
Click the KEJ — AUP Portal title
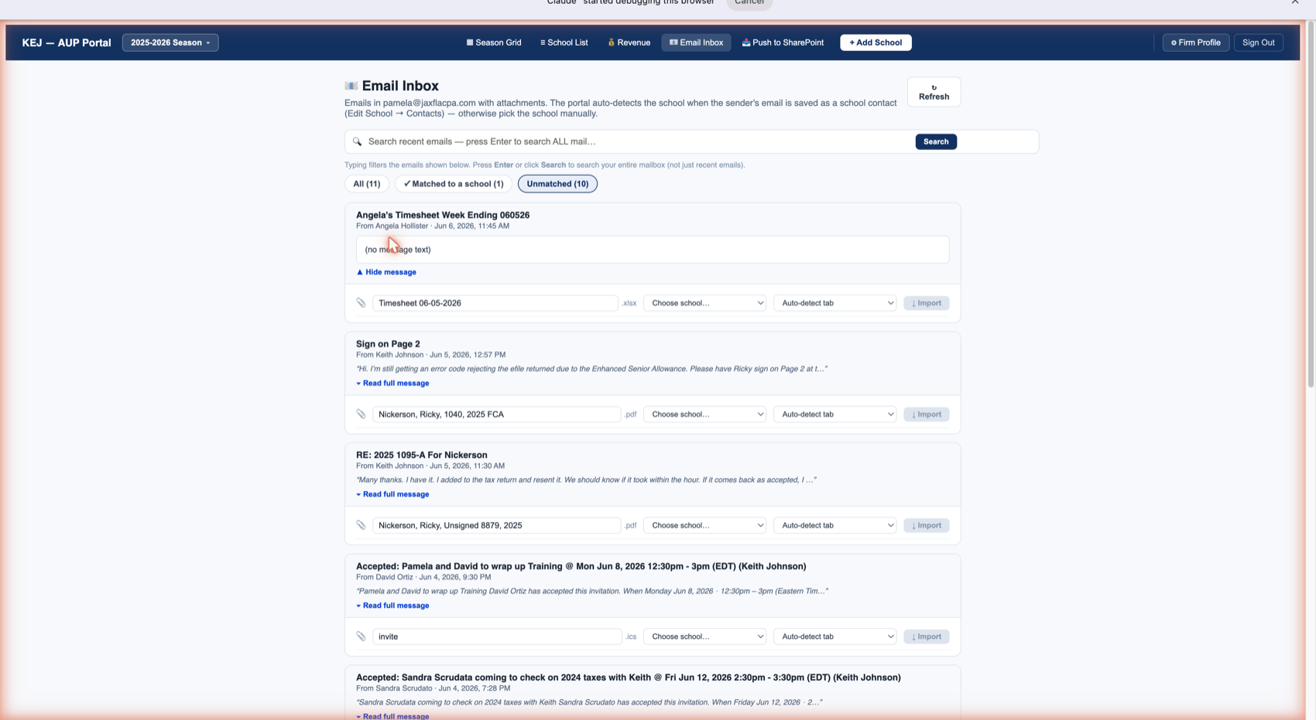click(67, 43)
